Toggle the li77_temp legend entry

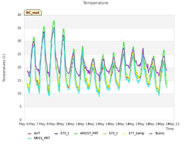[133, 133]
